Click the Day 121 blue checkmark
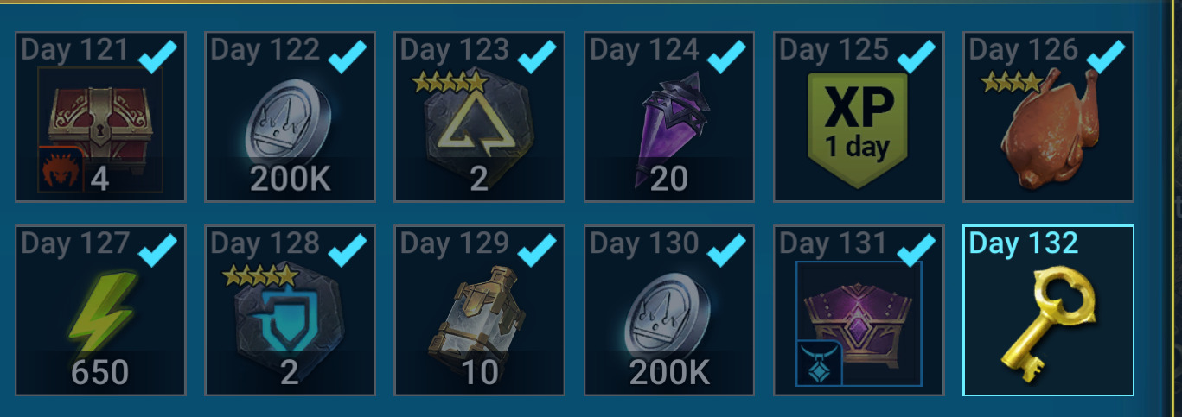 tap(157, 56)
